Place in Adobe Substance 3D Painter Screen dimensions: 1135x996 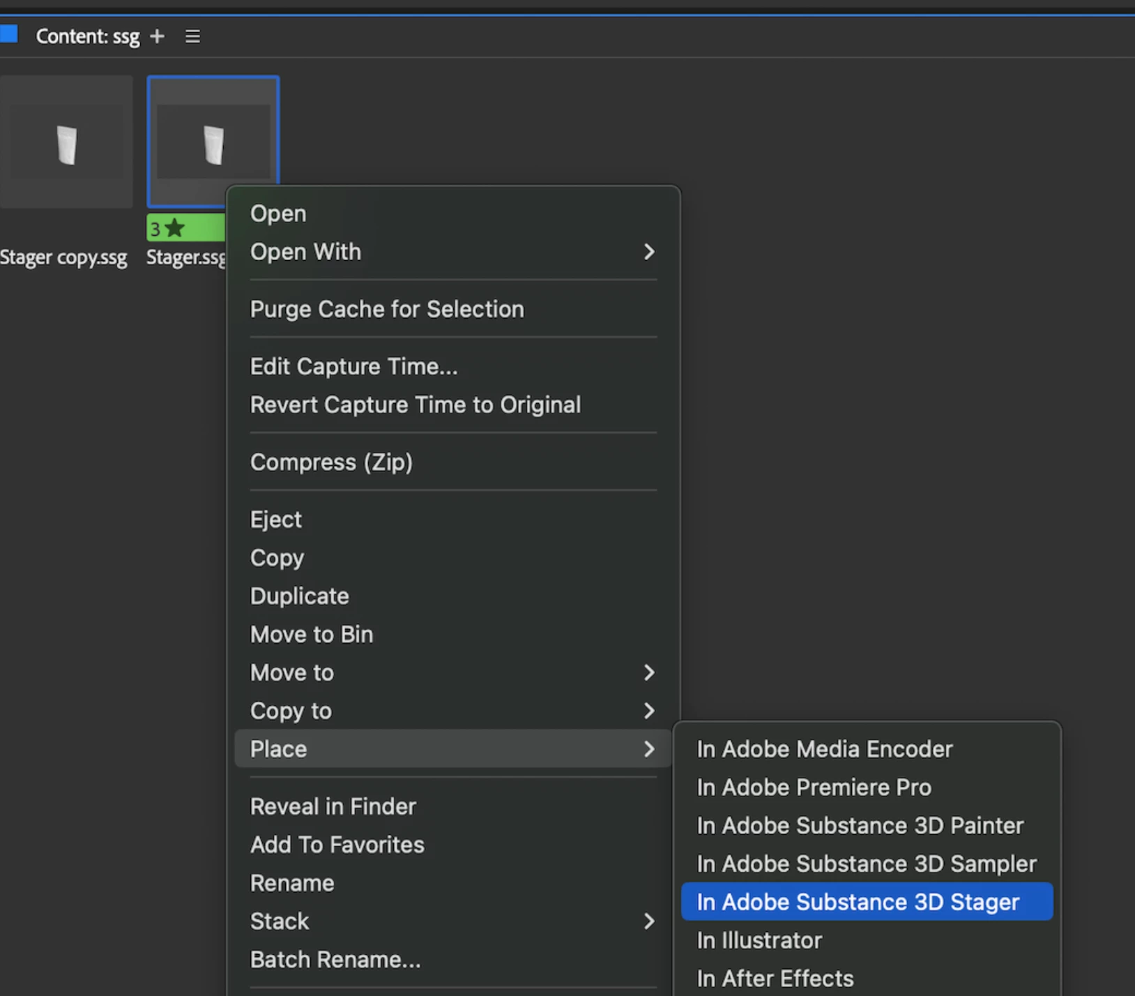pos(867,826)
